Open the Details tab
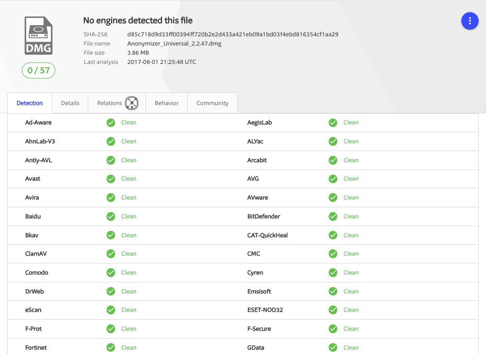This screenshot has height=354, width=486. (x=70, y=103)
